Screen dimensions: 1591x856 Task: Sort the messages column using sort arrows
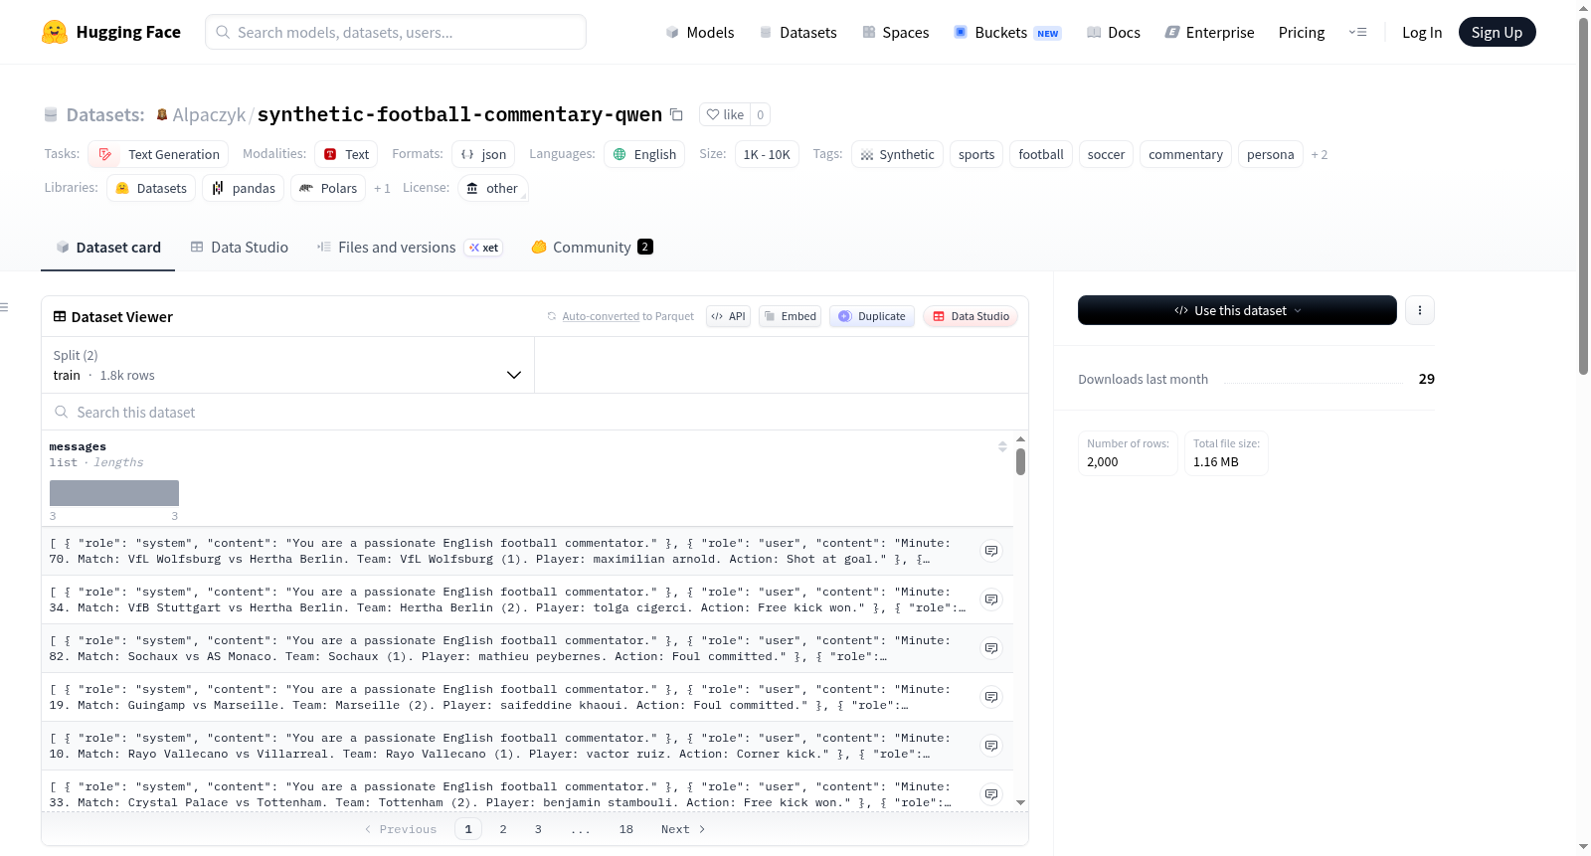pos(1002,446)
